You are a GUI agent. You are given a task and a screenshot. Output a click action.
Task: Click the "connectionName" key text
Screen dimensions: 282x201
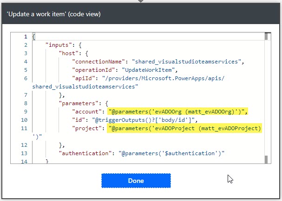(x=98, y=62)
